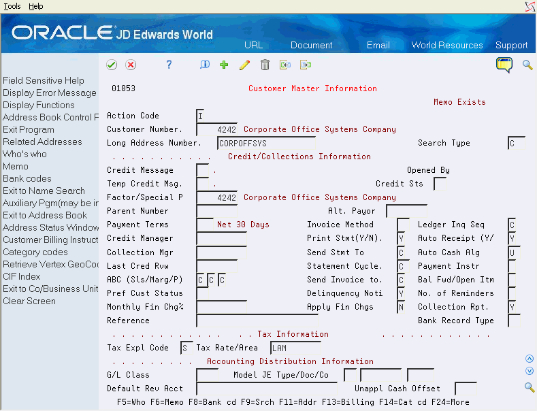Click the Credit Sts field
The height and width of the screenshot is (411, 537).
(x=440, y=184)
